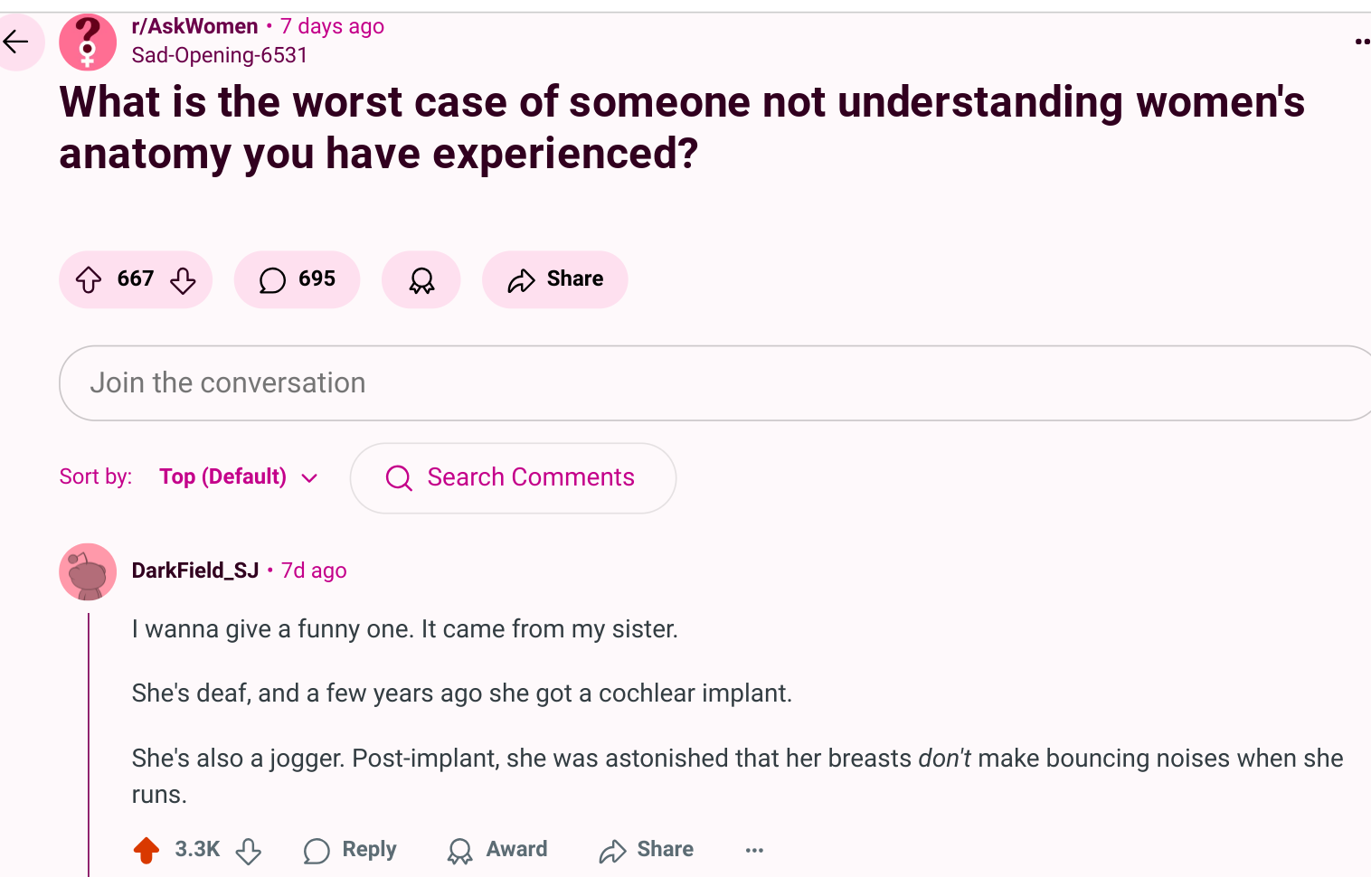Open DarkField_SJ username link
Viewport: 1371px width, 877px height.
click(x=195, y=571)
